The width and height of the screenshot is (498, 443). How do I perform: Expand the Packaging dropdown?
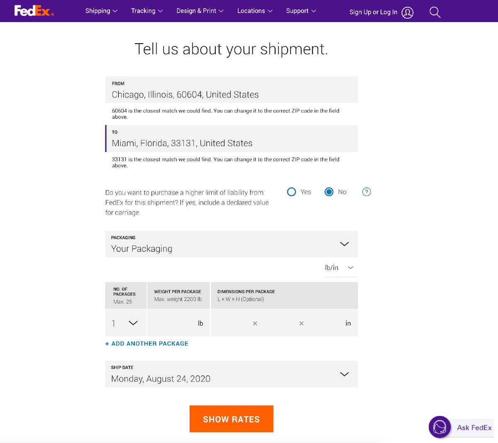point(231,244)
